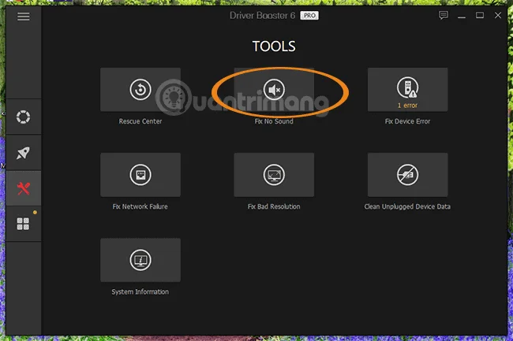The image size is (513, 341).
Task: Close the Driver Booster window
Action: pyautogui.click(x=498, y=15)
